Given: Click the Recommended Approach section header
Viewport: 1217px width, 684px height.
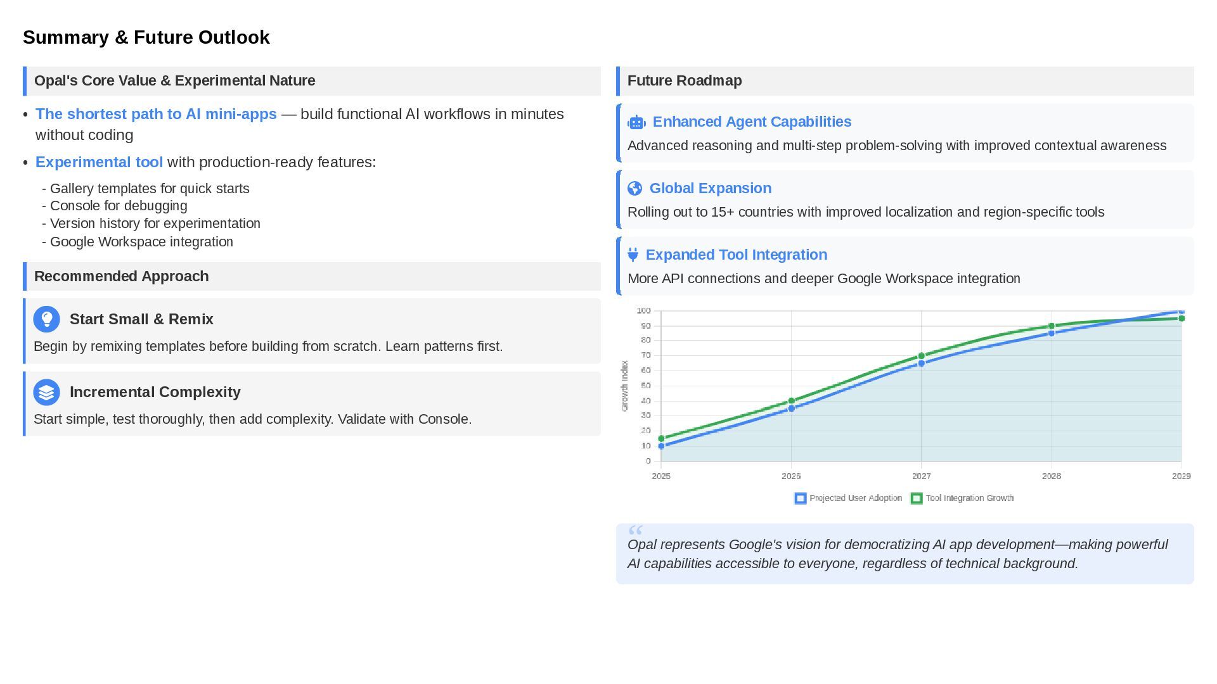Looking at the screenshot, I should [121, 276].
